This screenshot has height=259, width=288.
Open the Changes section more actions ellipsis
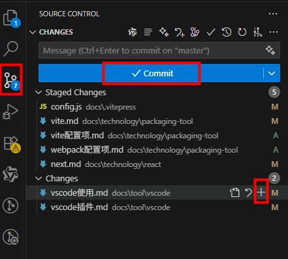[274, 32]
